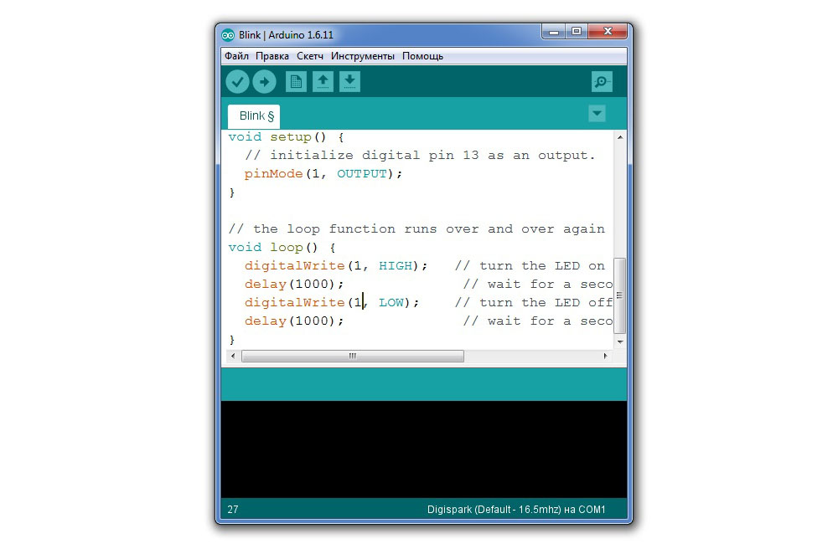Screen dimensions: 838x544
Task: Click the vertical scrollbar thumb
Action: click(620, 295)
